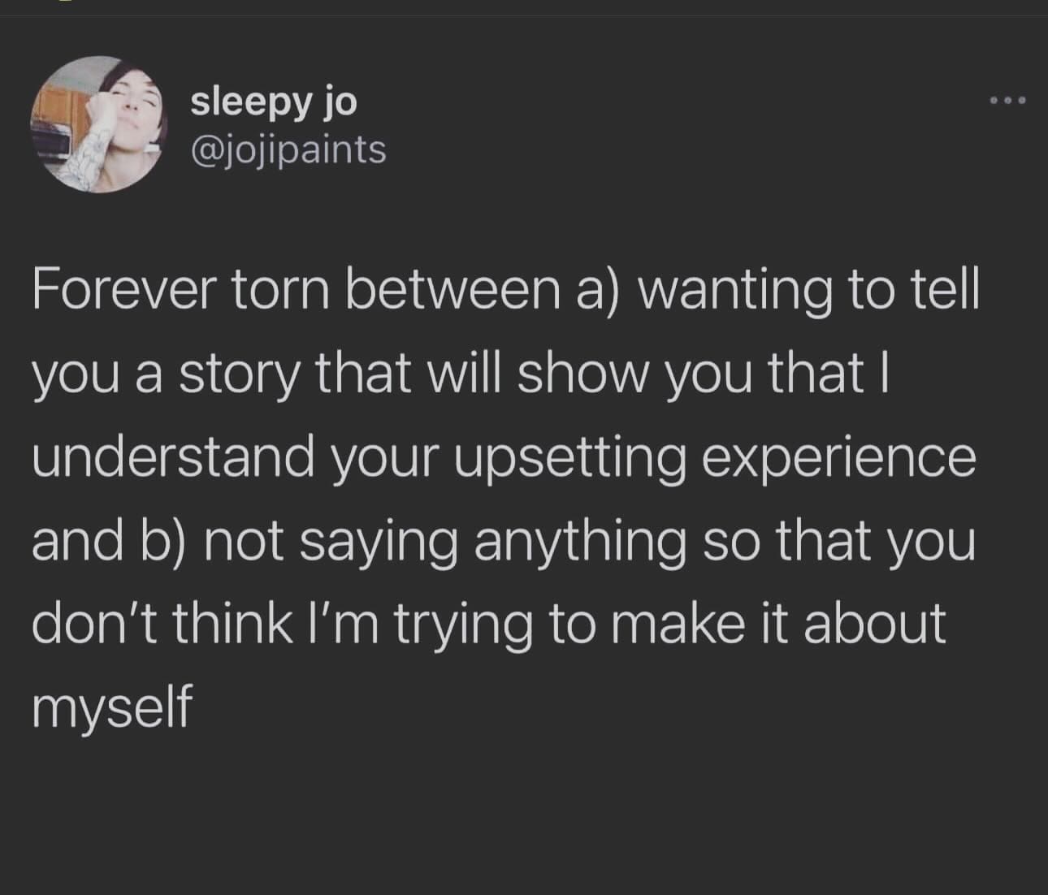Click the word "upsetting" in the tweet

[x=567, y=459]
